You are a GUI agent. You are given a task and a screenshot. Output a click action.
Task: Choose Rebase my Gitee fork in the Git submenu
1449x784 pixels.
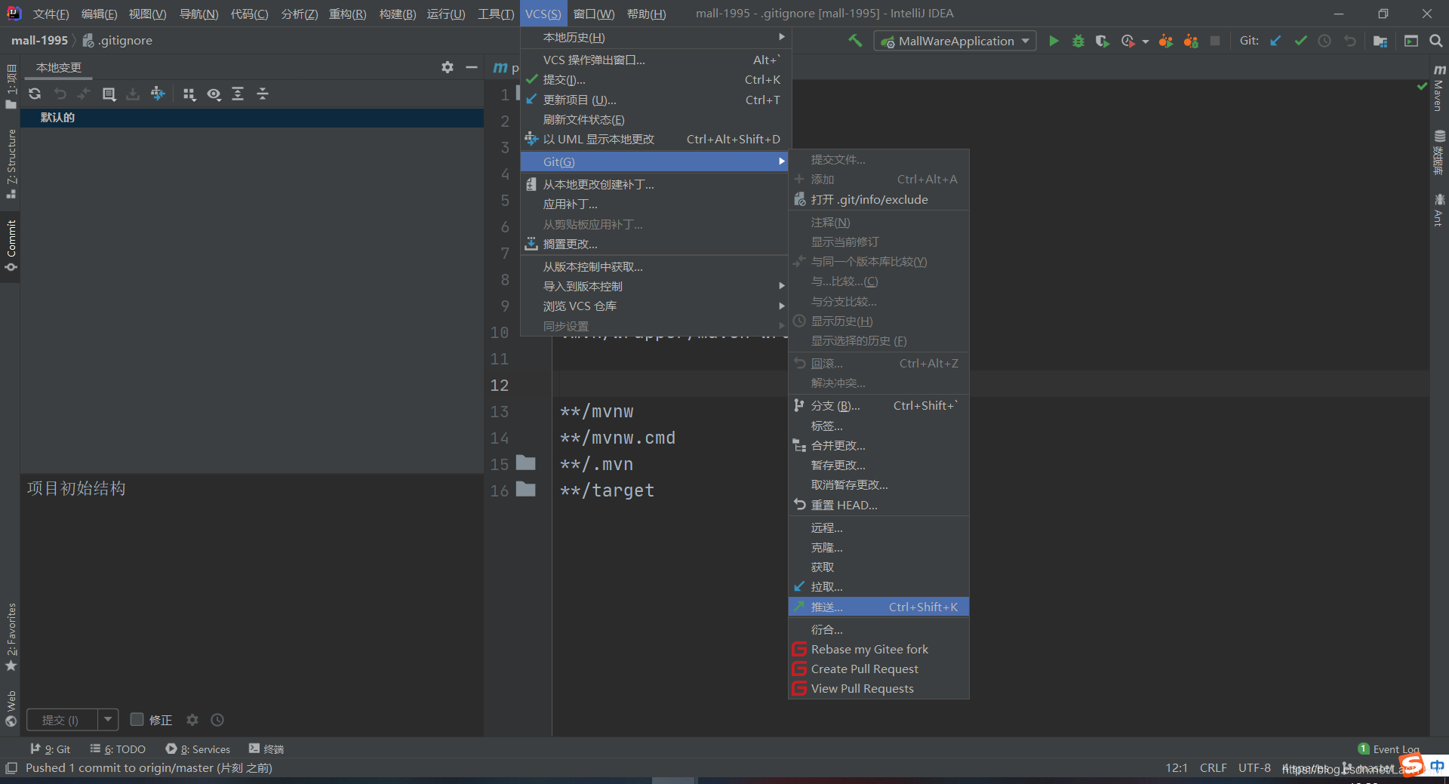tap(878, 649)
